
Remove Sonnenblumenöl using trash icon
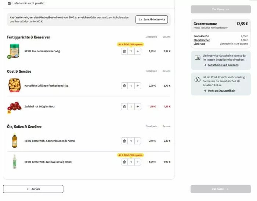click(x=124, y=141)
